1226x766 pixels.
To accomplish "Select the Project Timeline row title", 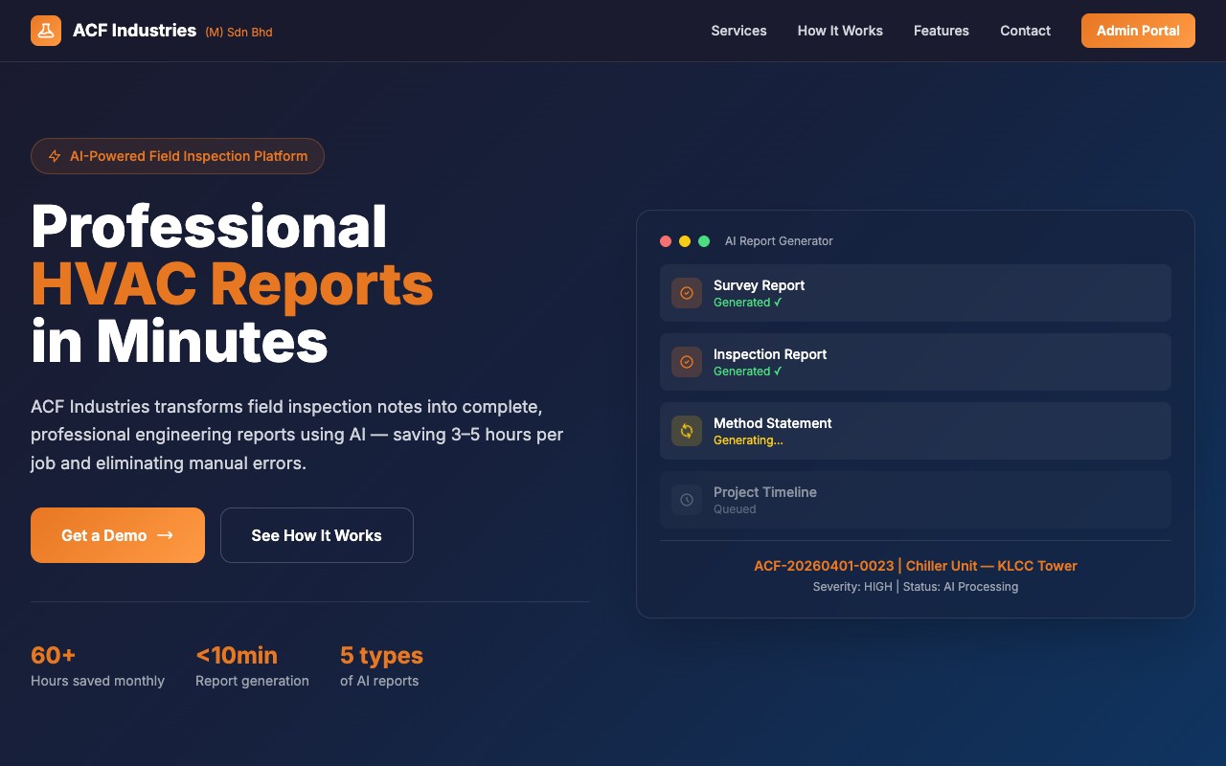I will point(765,492).
